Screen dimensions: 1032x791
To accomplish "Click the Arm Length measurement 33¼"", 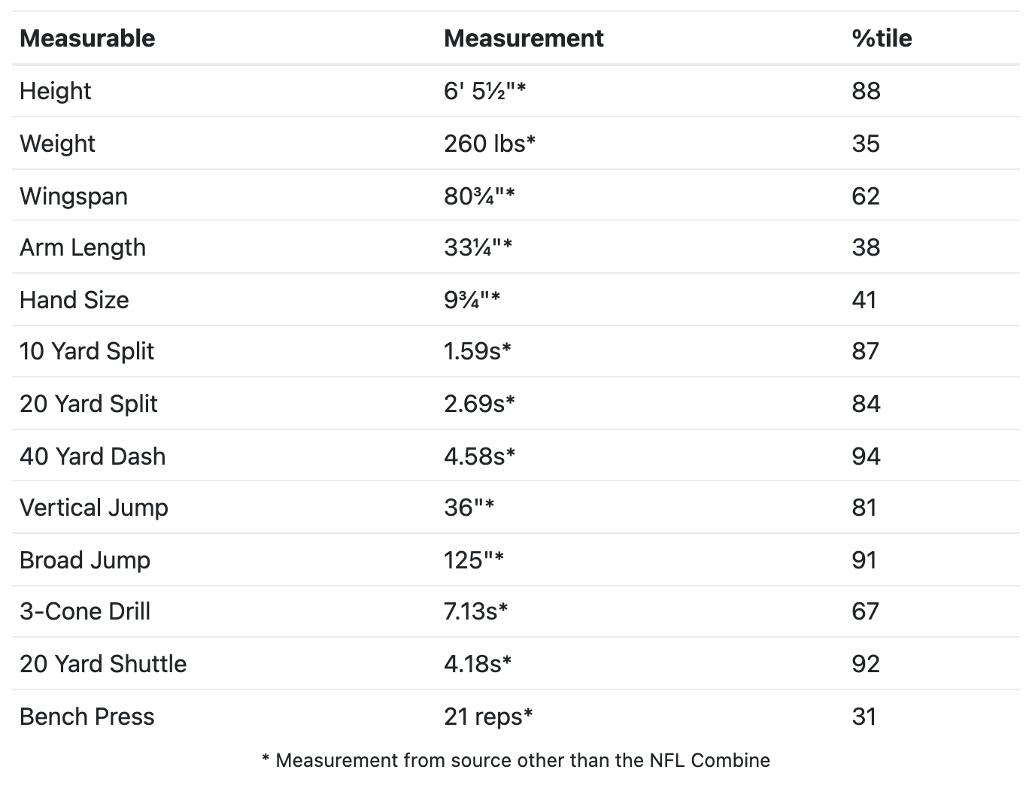I will pyautogui.click(x=478, y=247).
